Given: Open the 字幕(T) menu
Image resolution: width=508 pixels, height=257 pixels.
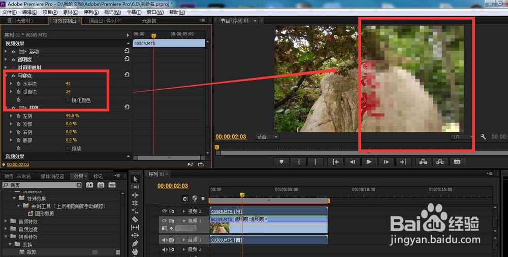Looking at the screenshot, I should click(134, 12).
